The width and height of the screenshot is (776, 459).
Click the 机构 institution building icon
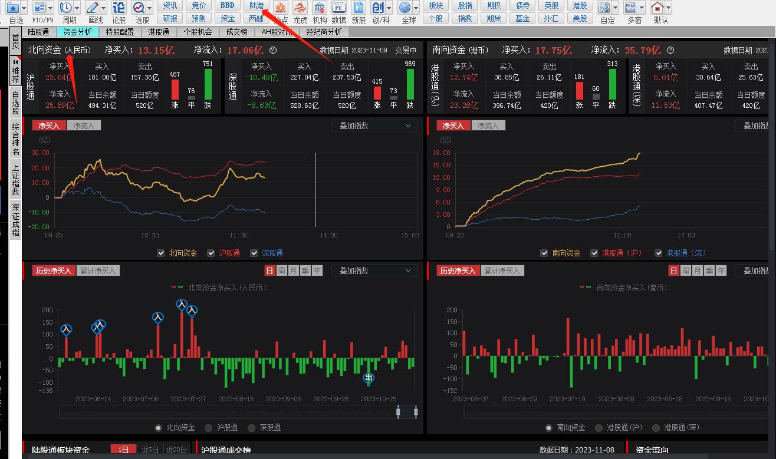tap(320, 8)
